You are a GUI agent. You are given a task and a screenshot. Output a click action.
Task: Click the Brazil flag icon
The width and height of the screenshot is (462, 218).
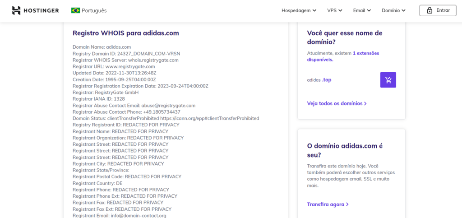(x=75, y=10)
